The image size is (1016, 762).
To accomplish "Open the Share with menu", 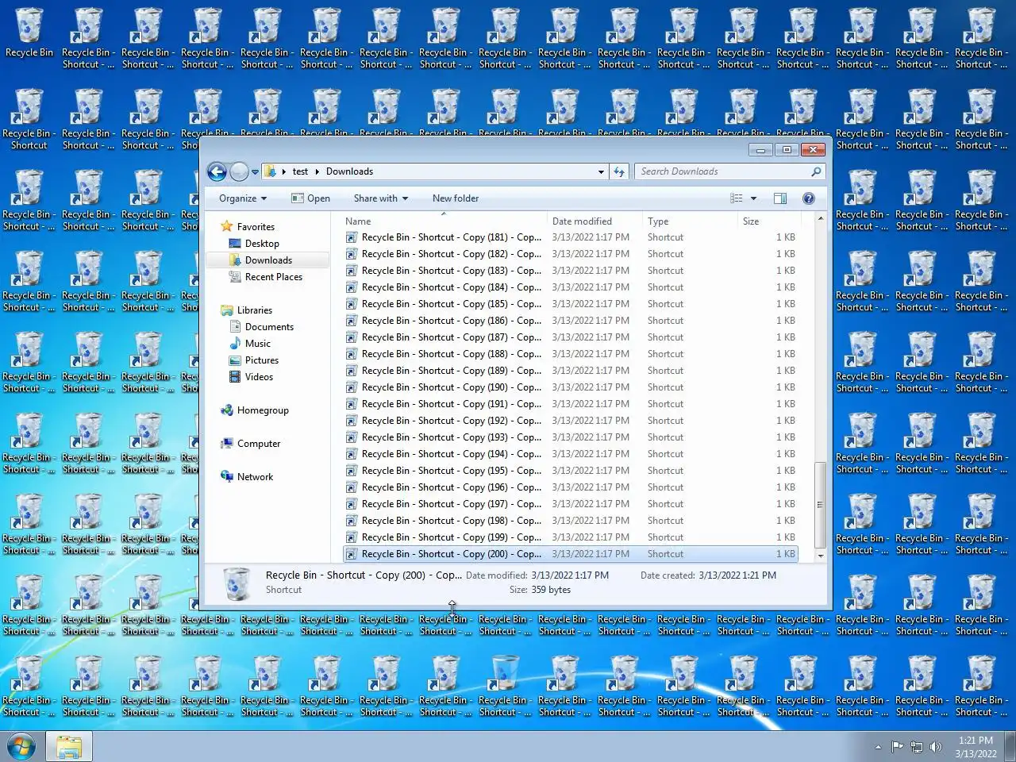I will pos(380,198).
